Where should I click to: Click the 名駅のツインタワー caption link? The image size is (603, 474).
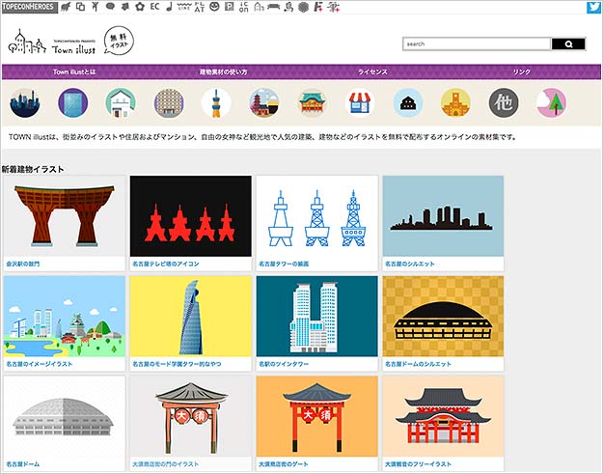pyautogui.click(x=284, y=364)
